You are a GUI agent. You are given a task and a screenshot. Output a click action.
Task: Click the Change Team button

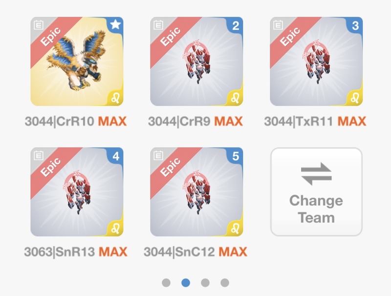click(x=316, y=192)
